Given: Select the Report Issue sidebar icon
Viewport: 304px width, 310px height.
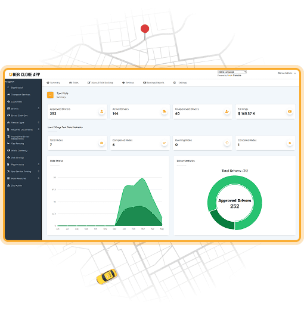Looking at the screenshot, I should click(8, 165).
